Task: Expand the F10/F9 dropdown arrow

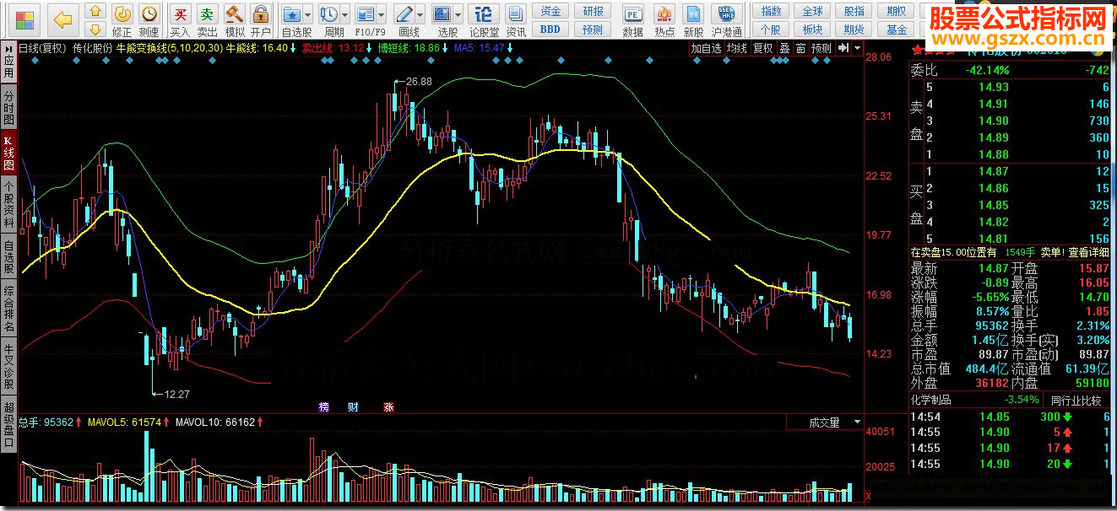Action: click(383, 14)
